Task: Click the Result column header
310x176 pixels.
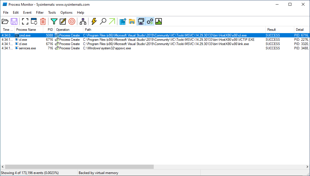Action: (x=280, y=30)
